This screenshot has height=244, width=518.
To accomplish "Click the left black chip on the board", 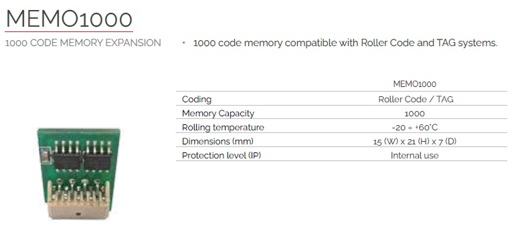I will 67,162.
